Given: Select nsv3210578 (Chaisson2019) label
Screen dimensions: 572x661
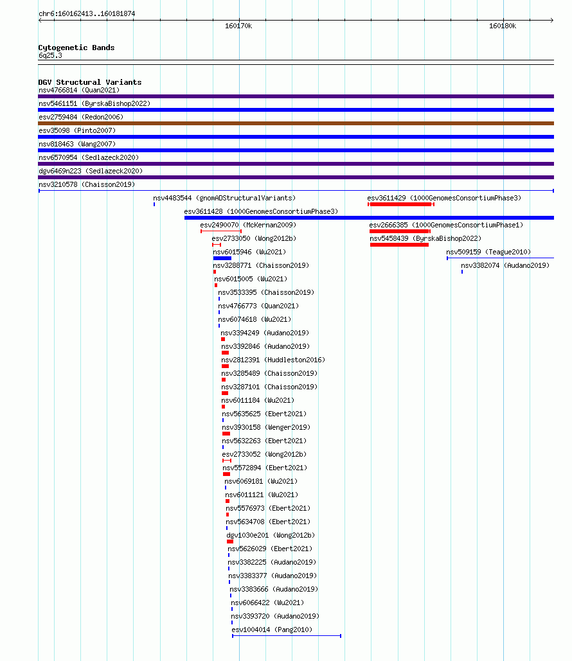Looking at the screenshot, I should click(x=87, y=184).
